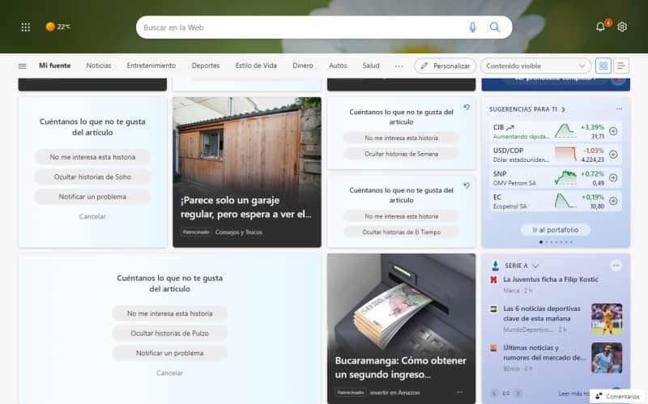Select the Noticias tab
Viewport: 648px width, 404px height.
click(99, 66)
